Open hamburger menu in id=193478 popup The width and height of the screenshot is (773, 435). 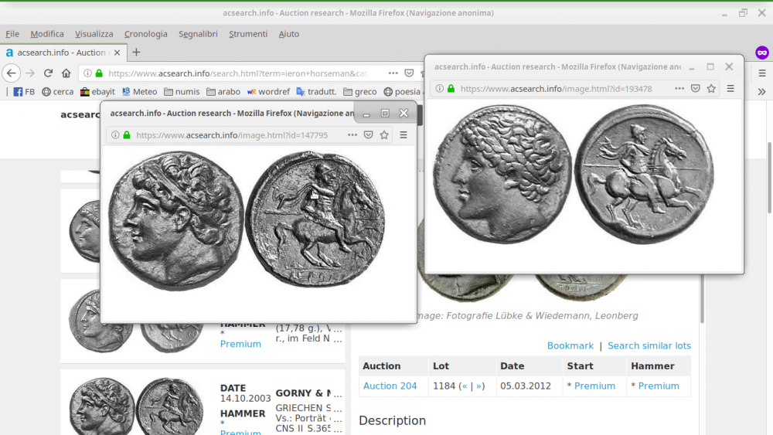[730, 89]
